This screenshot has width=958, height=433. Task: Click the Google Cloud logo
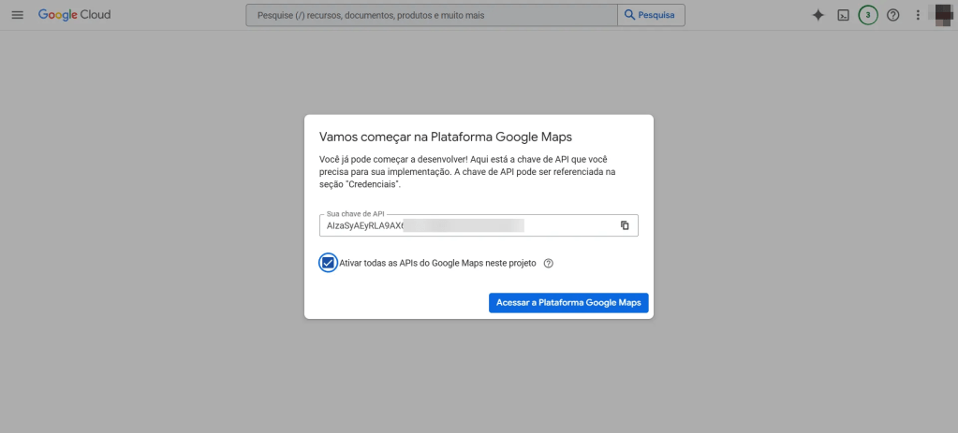(x=73, y=15)
